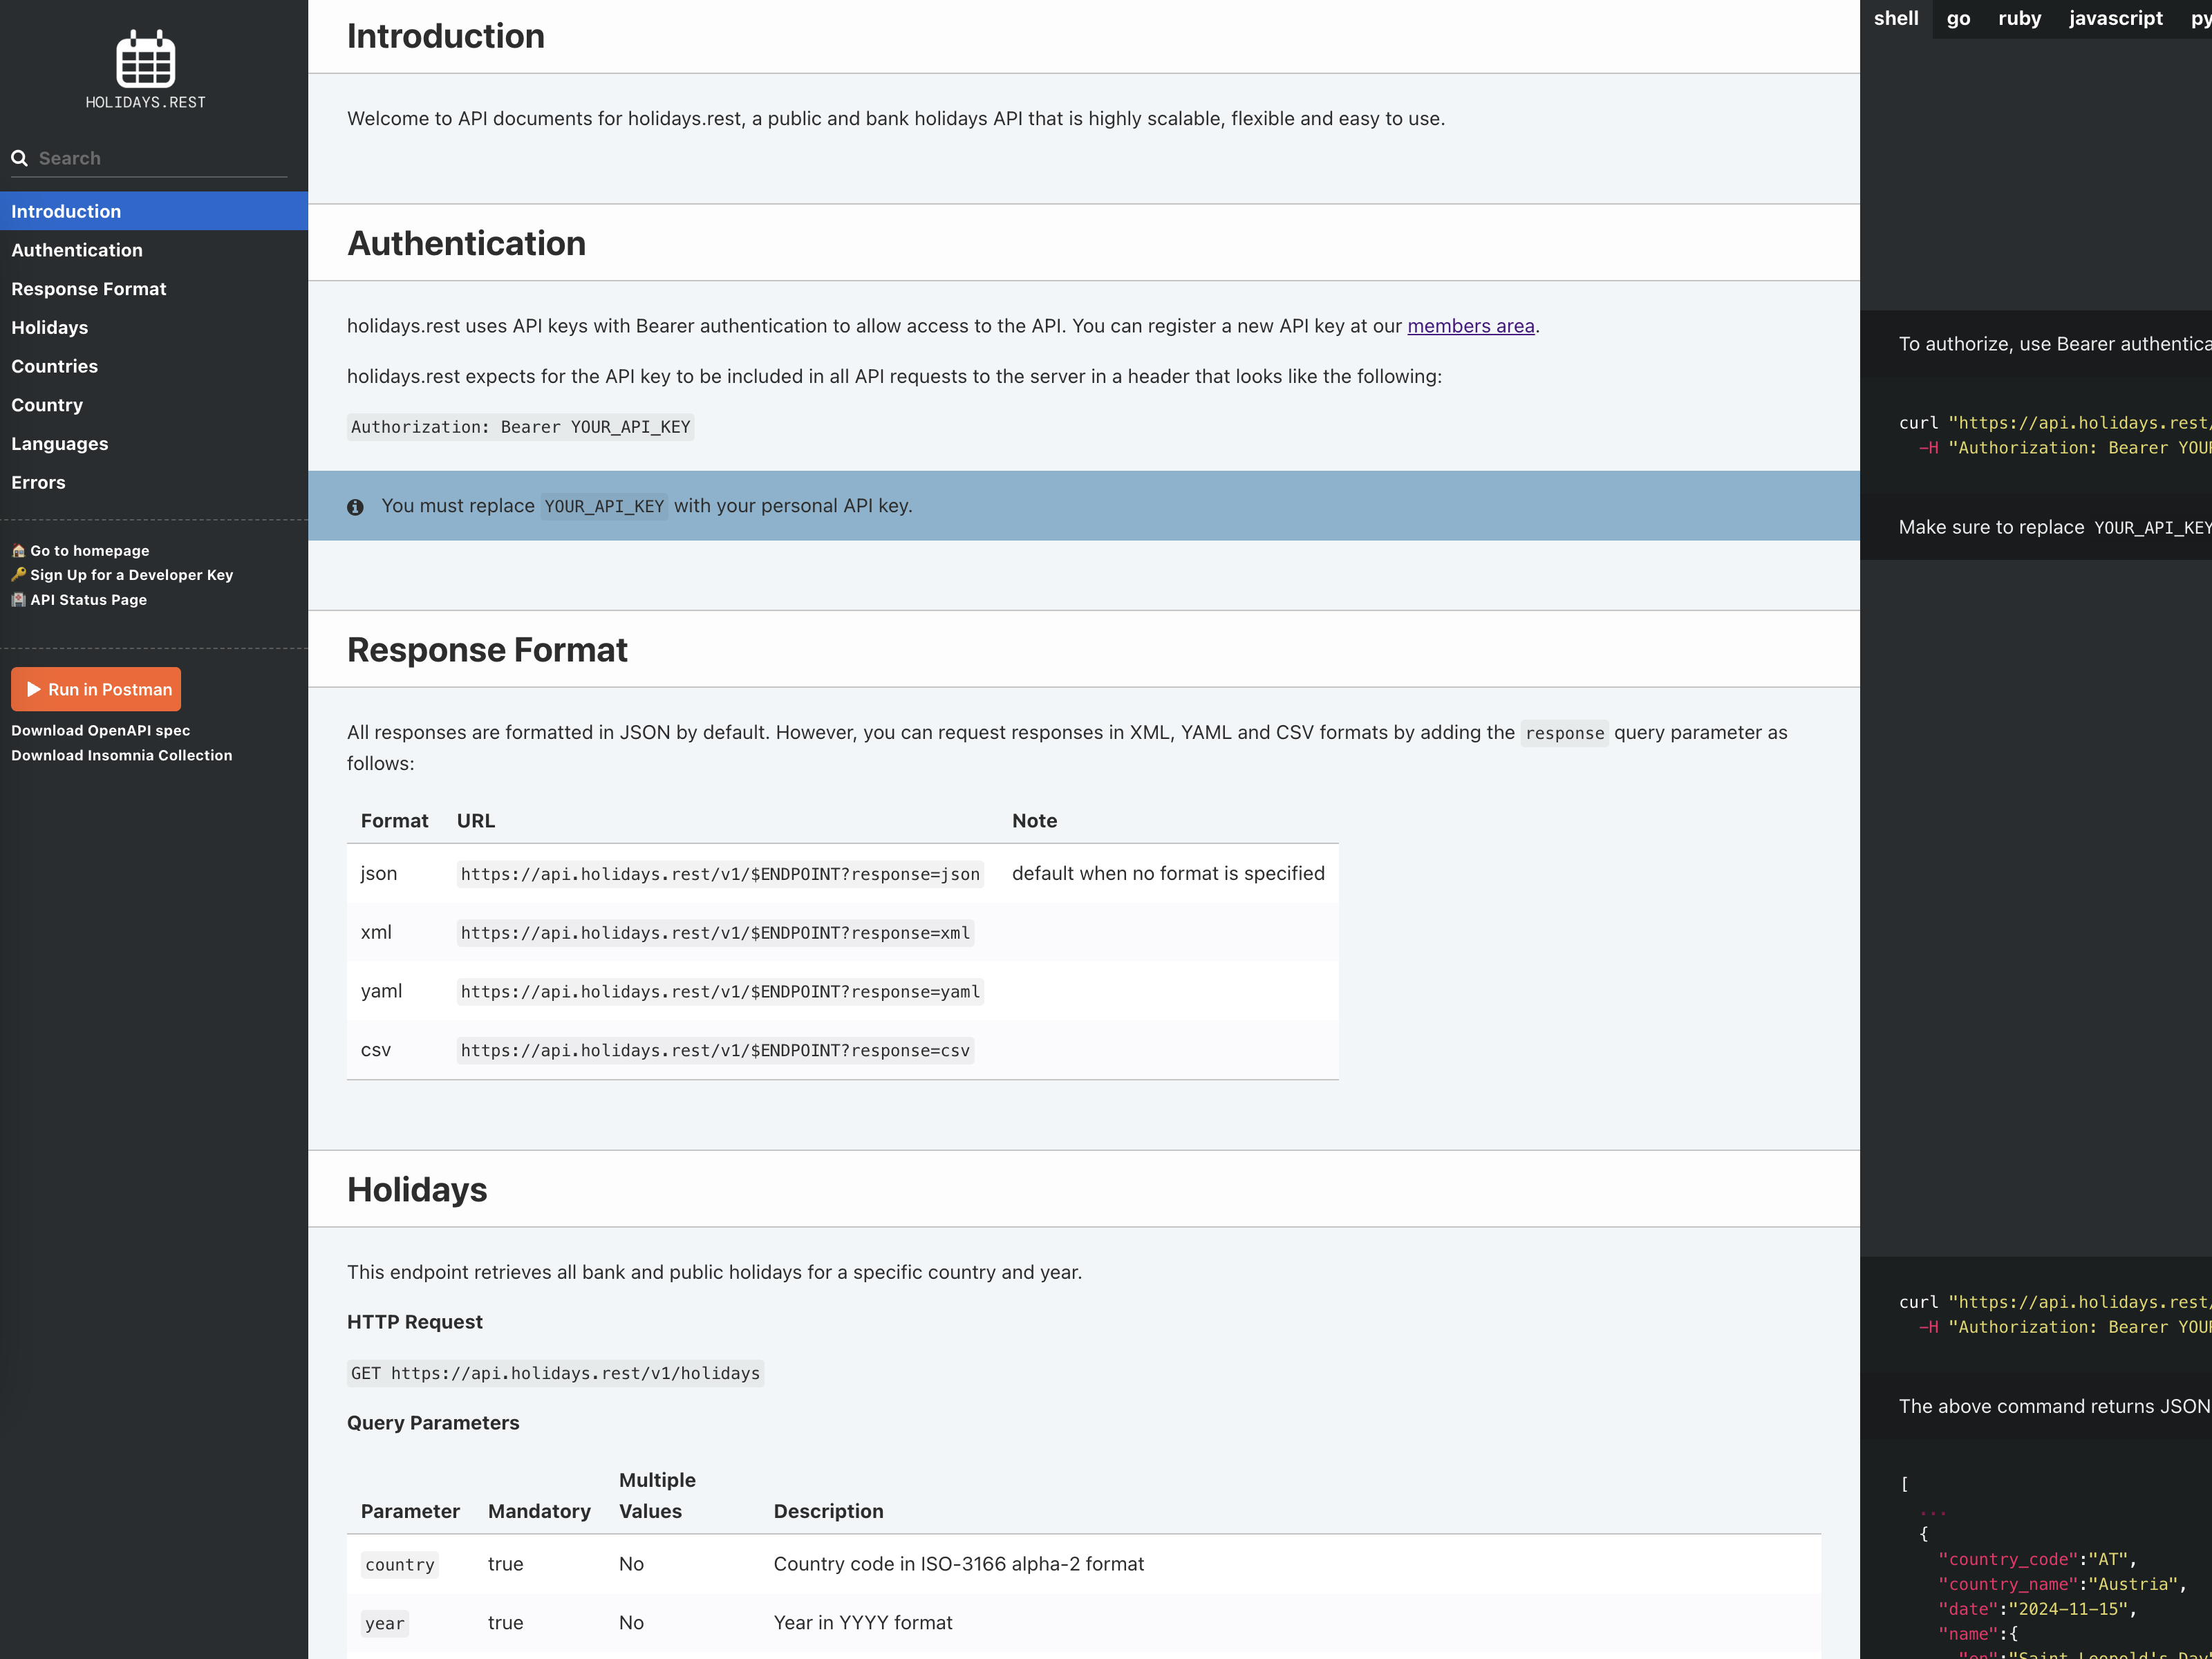This screenshot has width=2212, height=1659.
Task: Click Sign Up for a Developer Key
Action: click(x=132, y=575)
